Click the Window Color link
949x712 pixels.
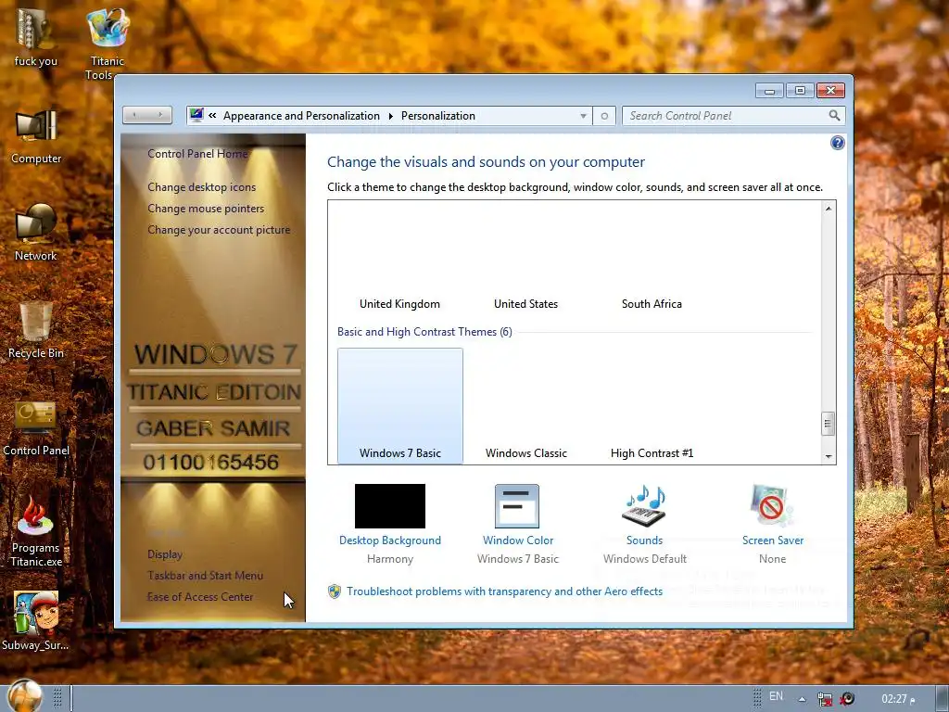pyautogui.click(x=518, y=540)
